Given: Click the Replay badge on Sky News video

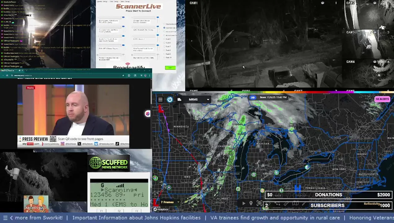Looking at the screenshot, I should (x=30, y=88).
